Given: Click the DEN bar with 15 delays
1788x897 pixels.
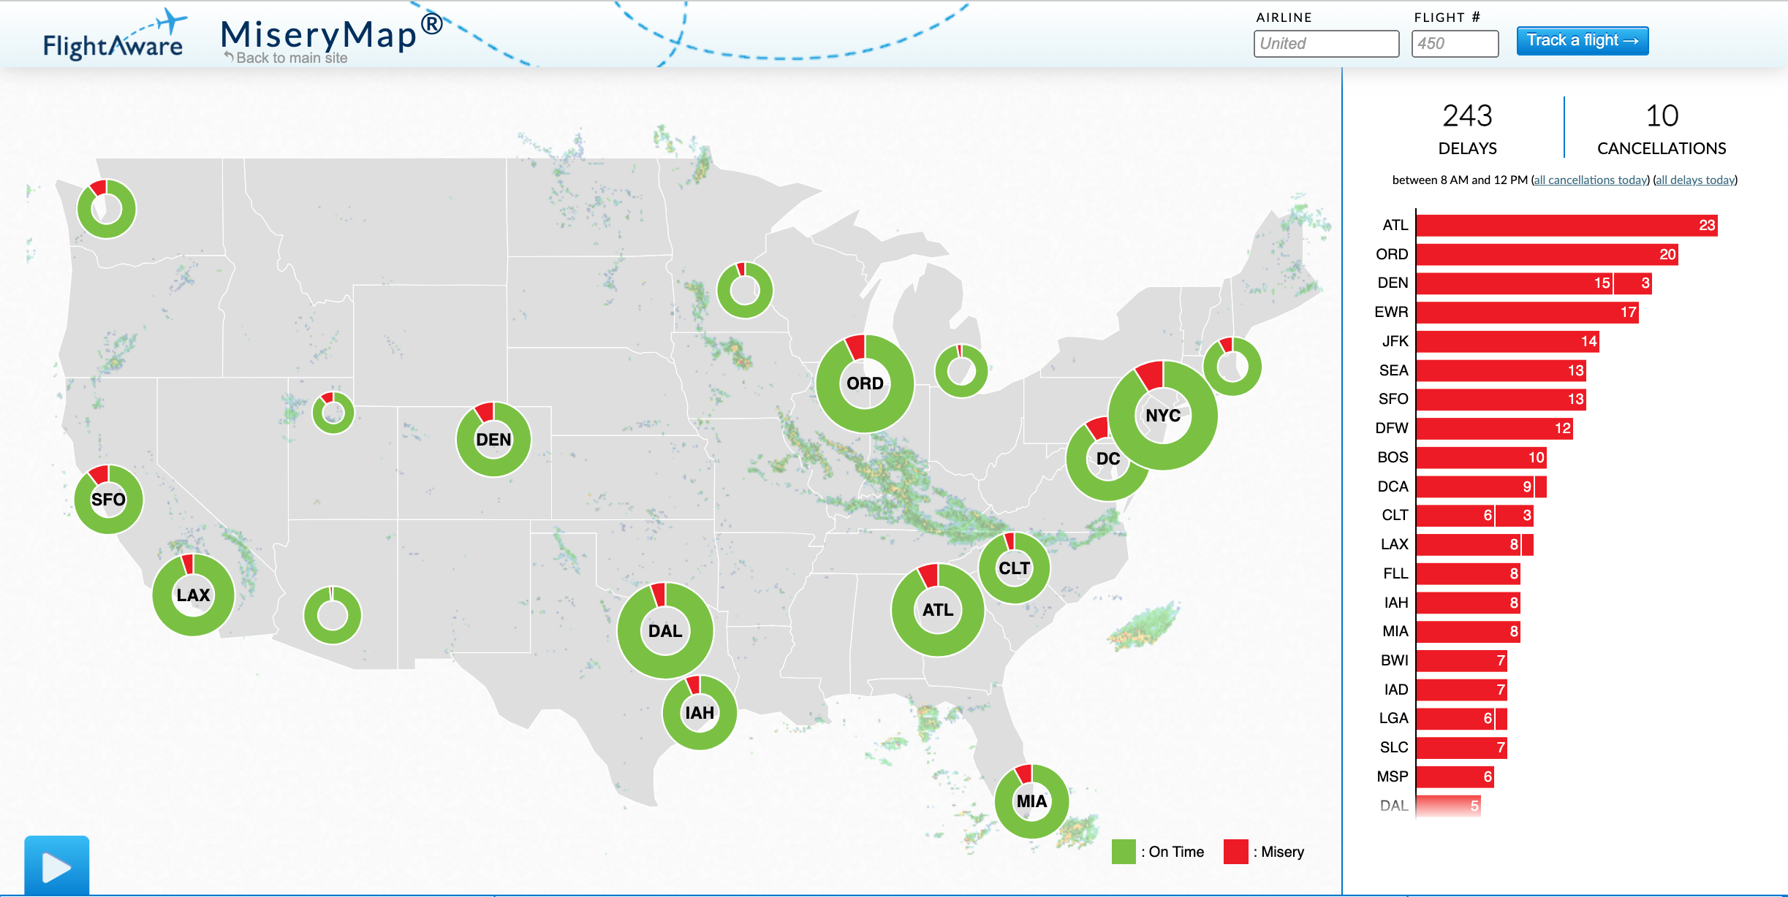Looking at the screenshot, I should coord(1515,283).
